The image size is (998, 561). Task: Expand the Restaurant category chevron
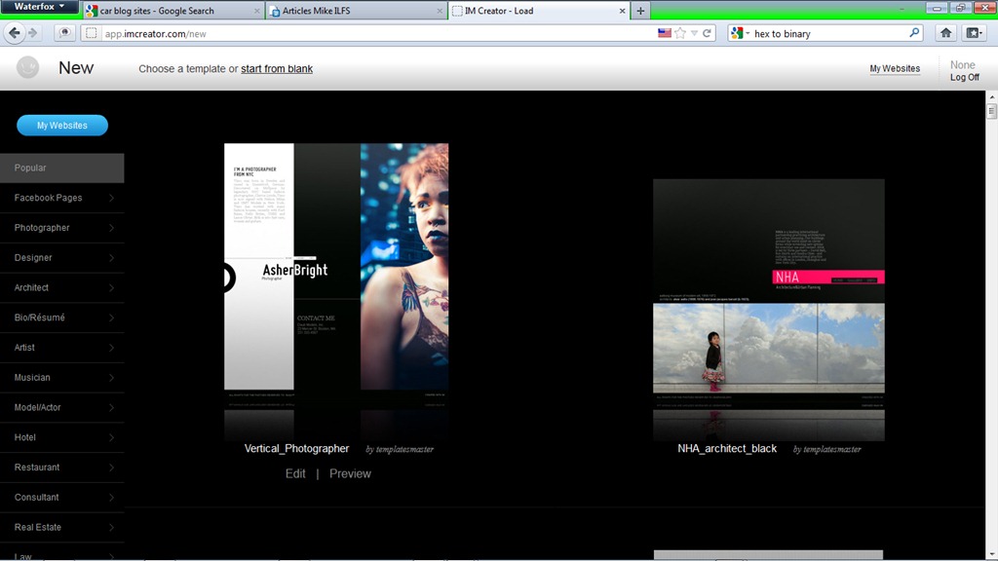111,467
